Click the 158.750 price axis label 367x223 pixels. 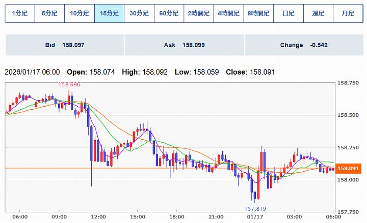[349, 82]
